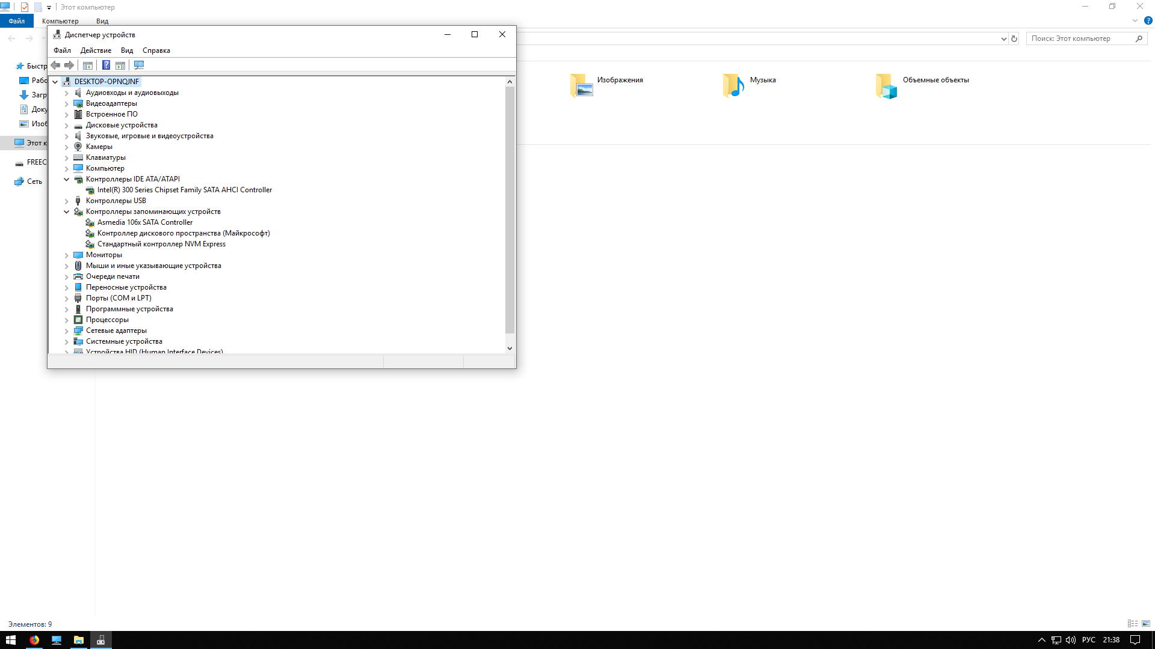Select Intel 300 Series SATA AHCI Controller
The image size is (1155, 649).
click(184, 190)
